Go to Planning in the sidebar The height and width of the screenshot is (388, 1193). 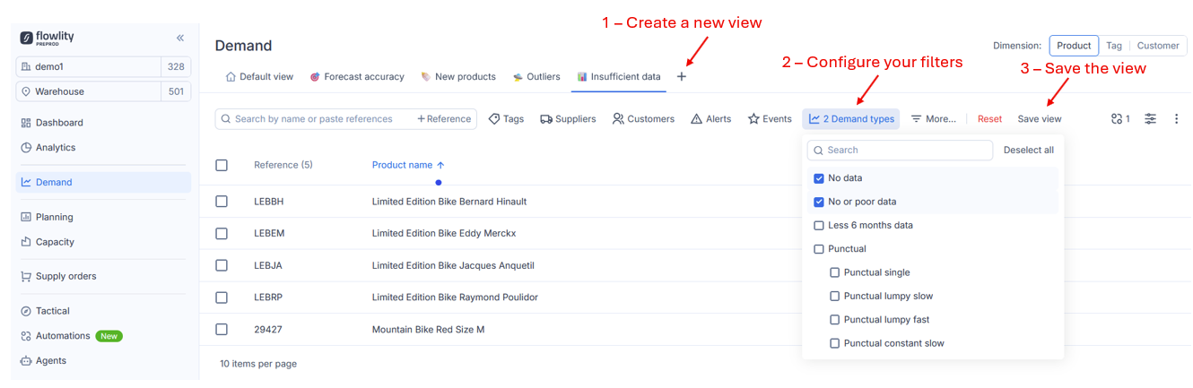click(55, 217)
